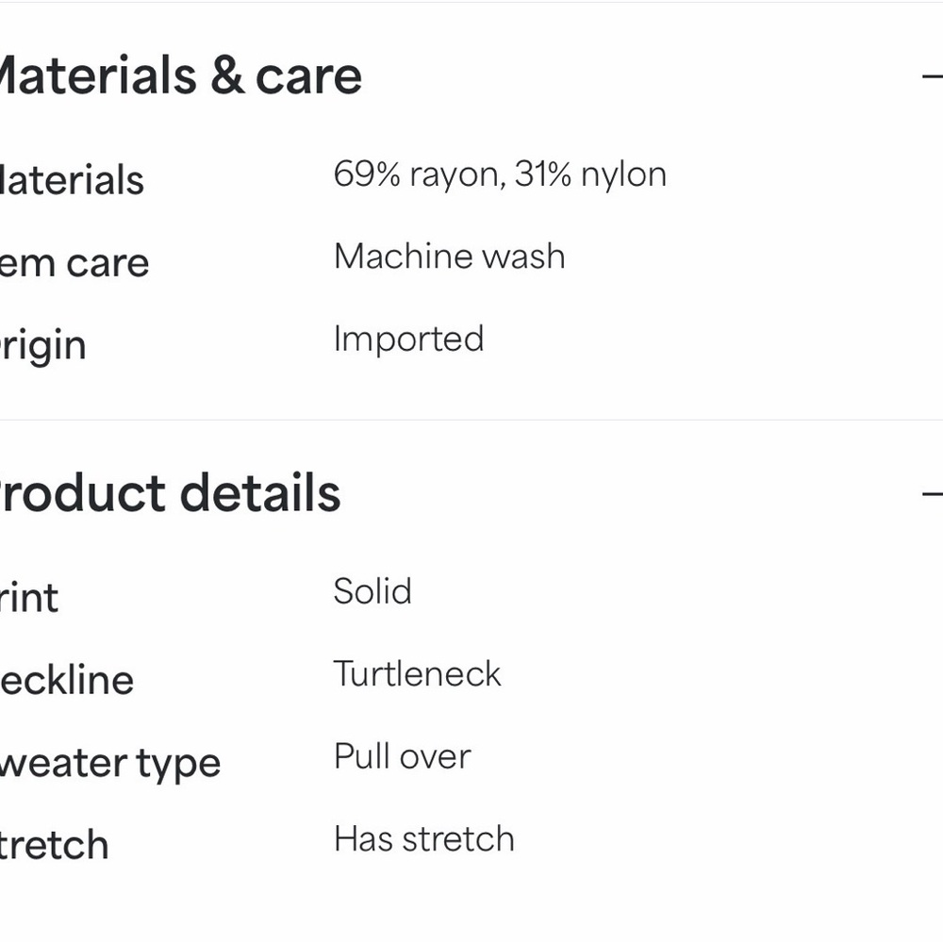Viewport: 943px width, 943px height.
Task: Select the Materials row label
Action: pos(72,180)
